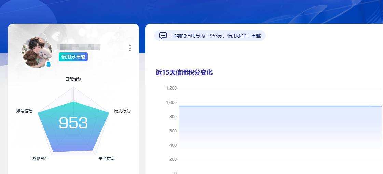Click the 600 axis value
Screen dimensions: 383x174
[x=173, y=131]
